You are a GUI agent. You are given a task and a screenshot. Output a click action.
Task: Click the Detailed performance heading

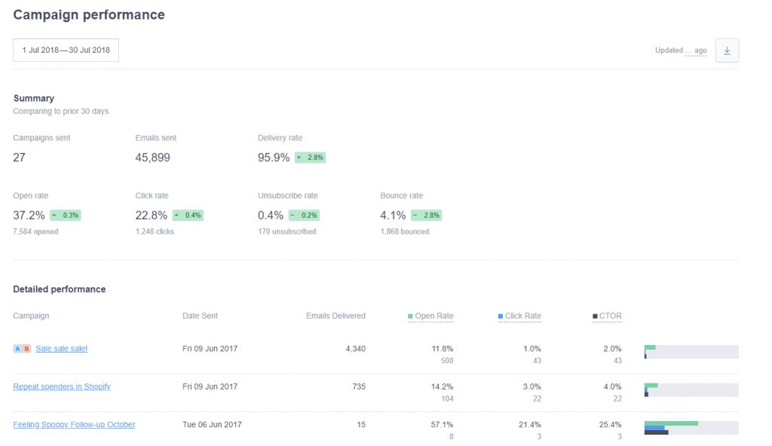pyautogui.click(x=60, y=289)
